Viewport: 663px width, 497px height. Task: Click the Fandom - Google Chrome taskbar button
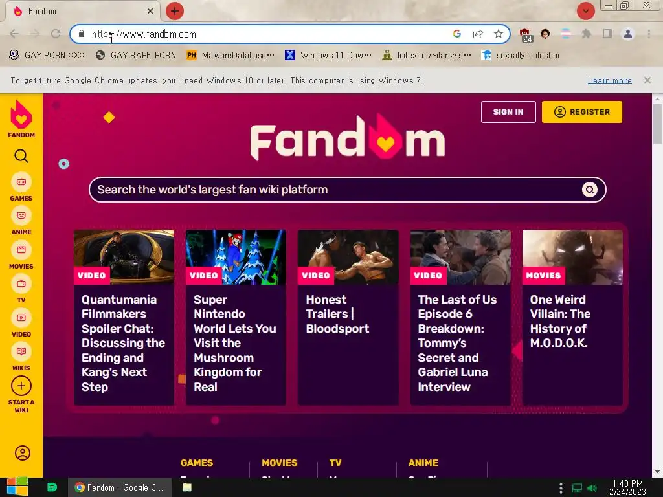[120, 487]
